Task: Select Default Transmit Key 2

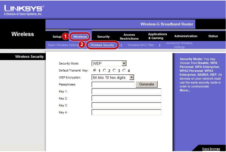Action: tap(105, 70)
